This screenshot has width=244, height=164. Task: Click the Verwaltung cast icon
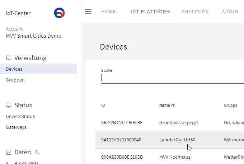point(9,58)
